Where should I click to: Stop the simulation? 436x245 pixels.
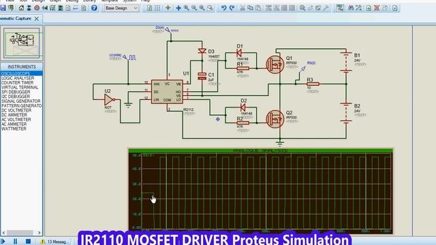click(28, 242)
